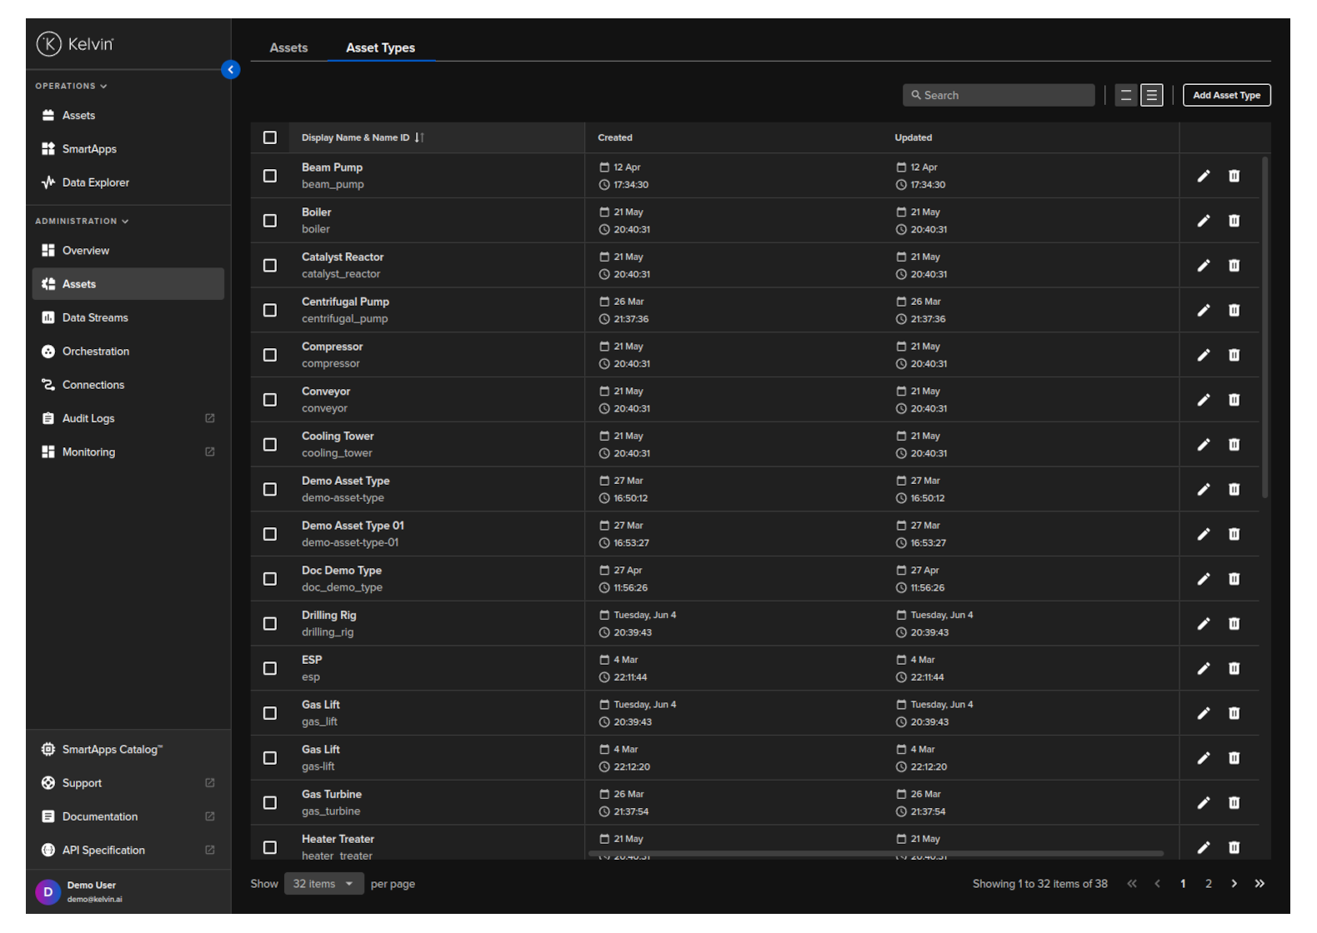Switch to compact row density view
The height and width of the screenshot is (933, 1317).
1126,96
